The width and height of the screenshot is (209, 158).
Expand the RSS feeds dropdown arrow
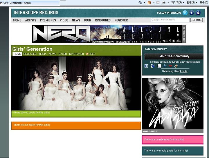click(x=154, y=3)
